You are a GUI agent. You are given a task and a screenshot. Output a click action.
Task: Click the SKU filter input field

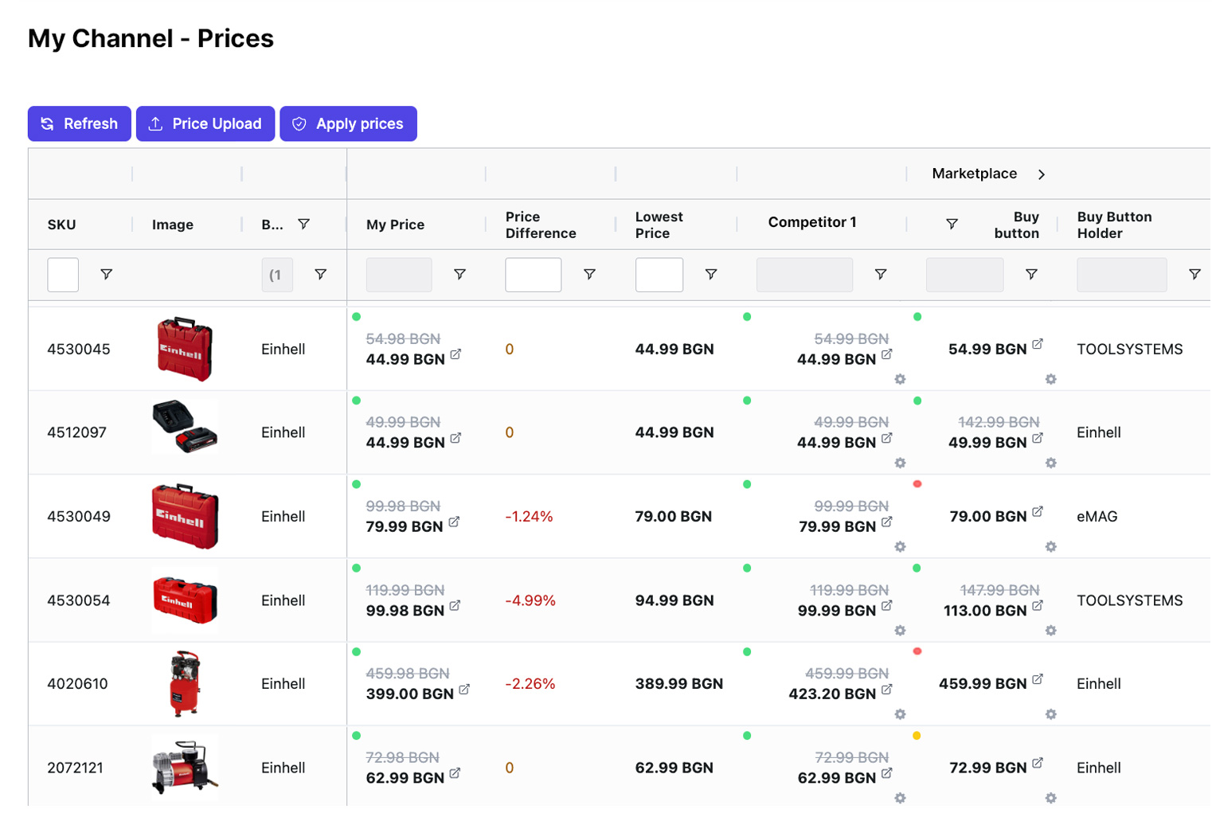click(62, 274)
